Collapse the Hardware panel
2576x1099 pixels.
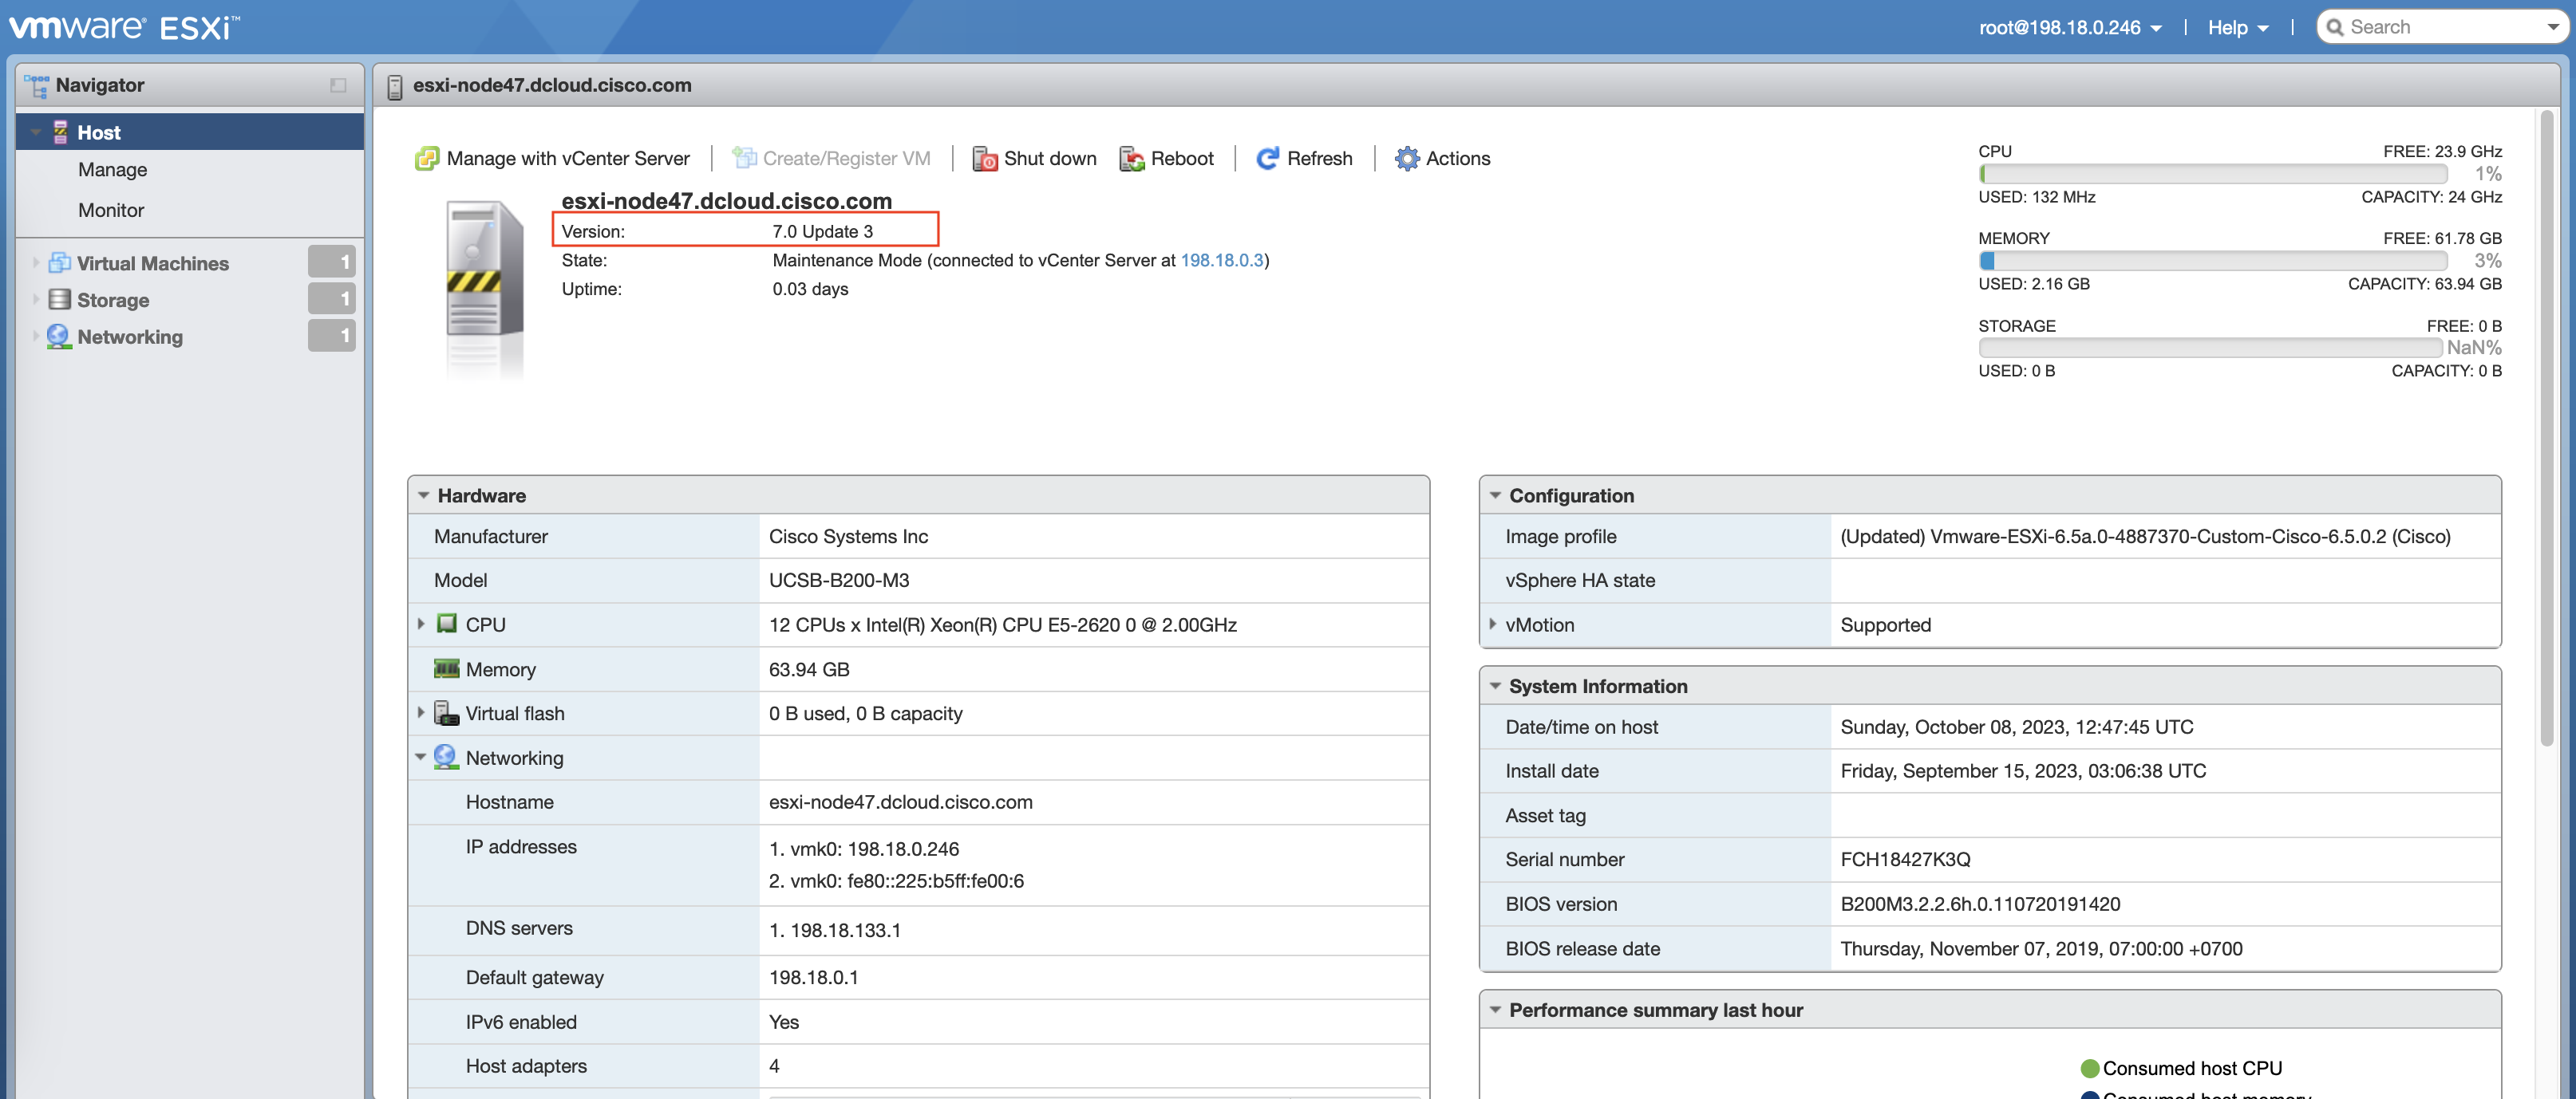(x=424, y=495)
